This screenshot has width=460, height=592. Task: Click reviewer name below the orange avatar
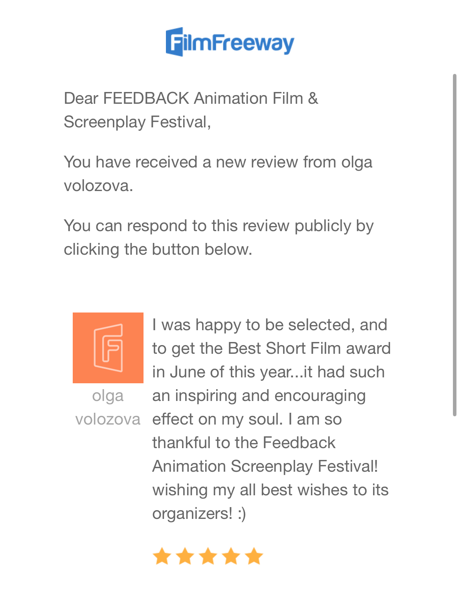coord(108,407)
